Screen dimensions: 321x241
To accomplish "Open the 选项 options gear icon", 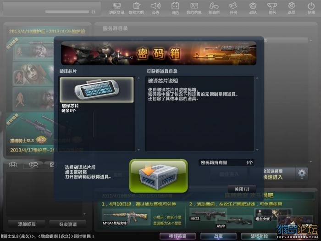I will click(292, 8).
